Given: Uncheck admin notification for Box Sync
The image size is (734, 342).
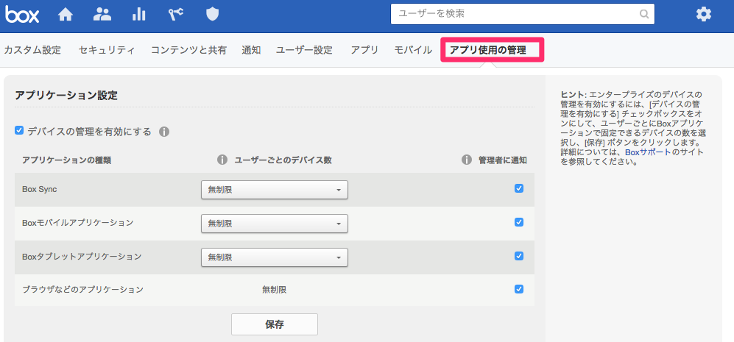Looking at the screenshot, I should click(519, 188).
